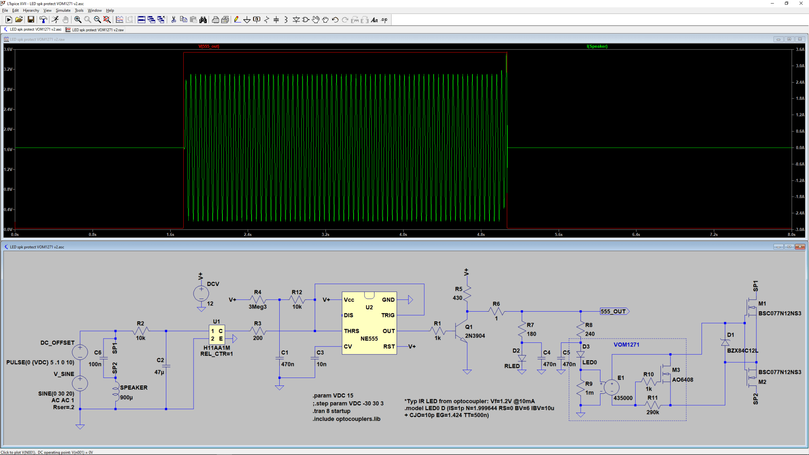Switch to the v2.raw waveform tab
Viewport: 809px width, 455px height.
[95, 30]
